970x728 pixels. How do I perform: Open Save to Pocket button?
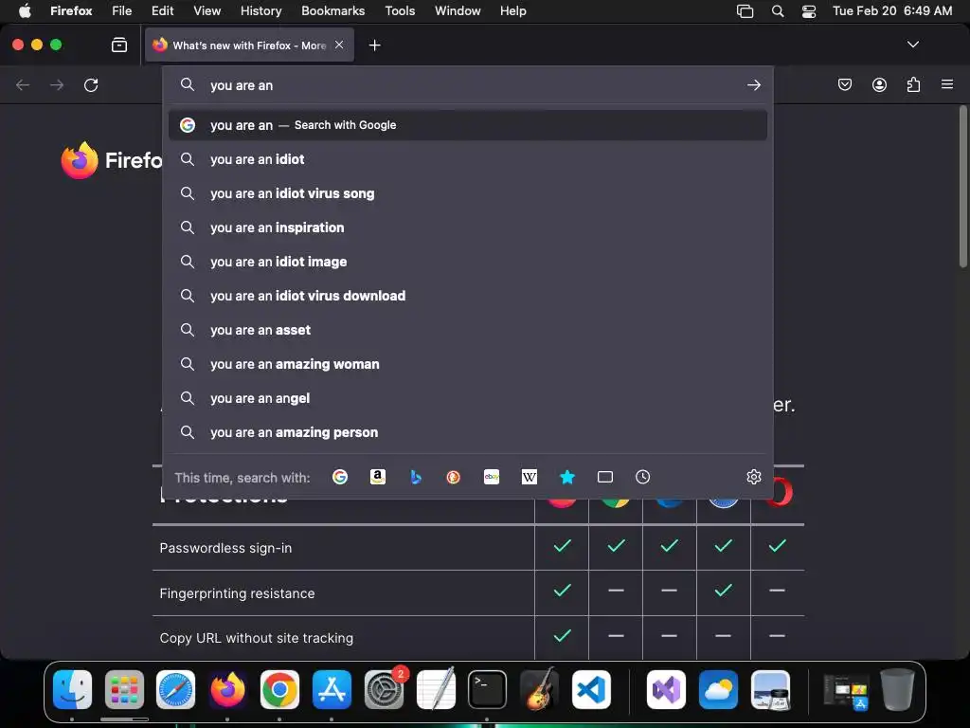[x=844, y=84]
